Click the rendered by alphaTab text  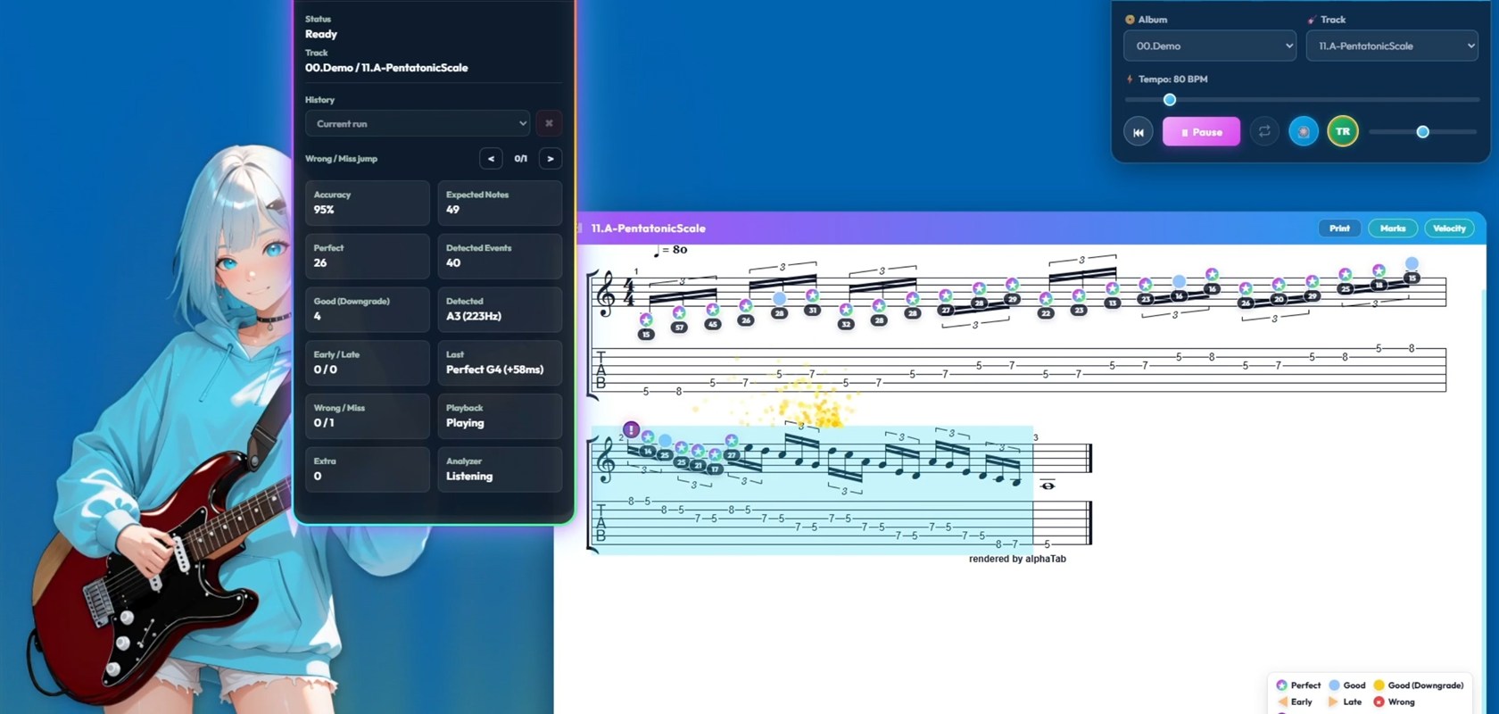(x=1017, y=559)
